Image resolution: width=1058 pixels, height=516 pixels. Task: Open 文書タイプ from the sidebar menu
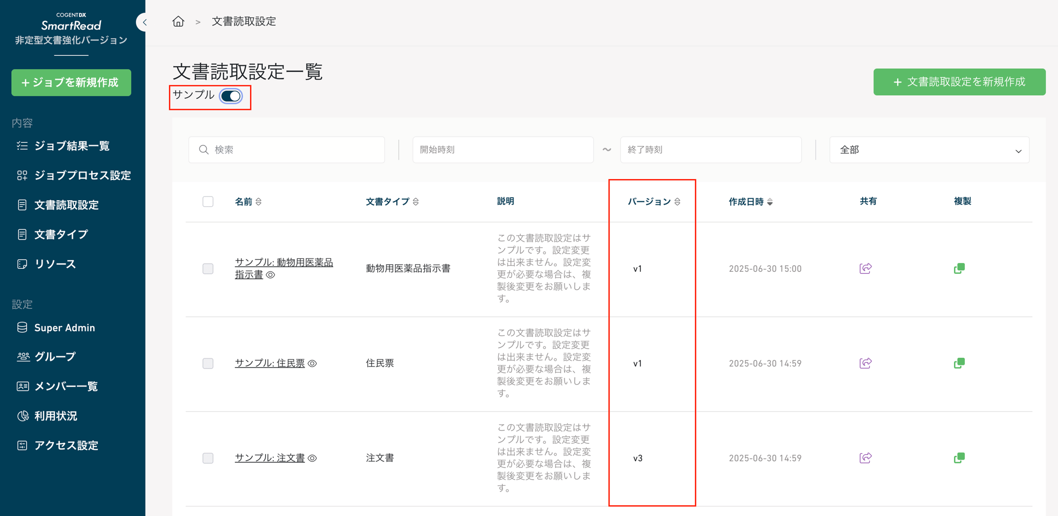click(x=60, y=234)
